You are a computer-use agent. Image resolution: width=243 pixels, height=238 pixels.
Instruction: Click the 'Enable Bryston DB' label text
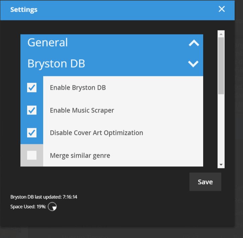click(x=78, y=88)
